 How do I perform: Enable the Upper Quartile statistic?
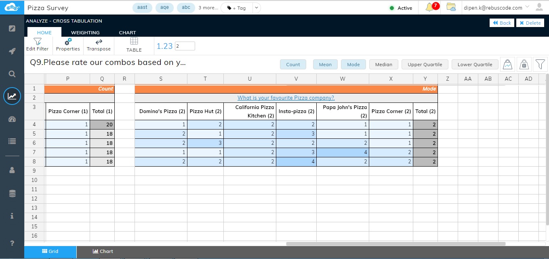pos(425,65)
